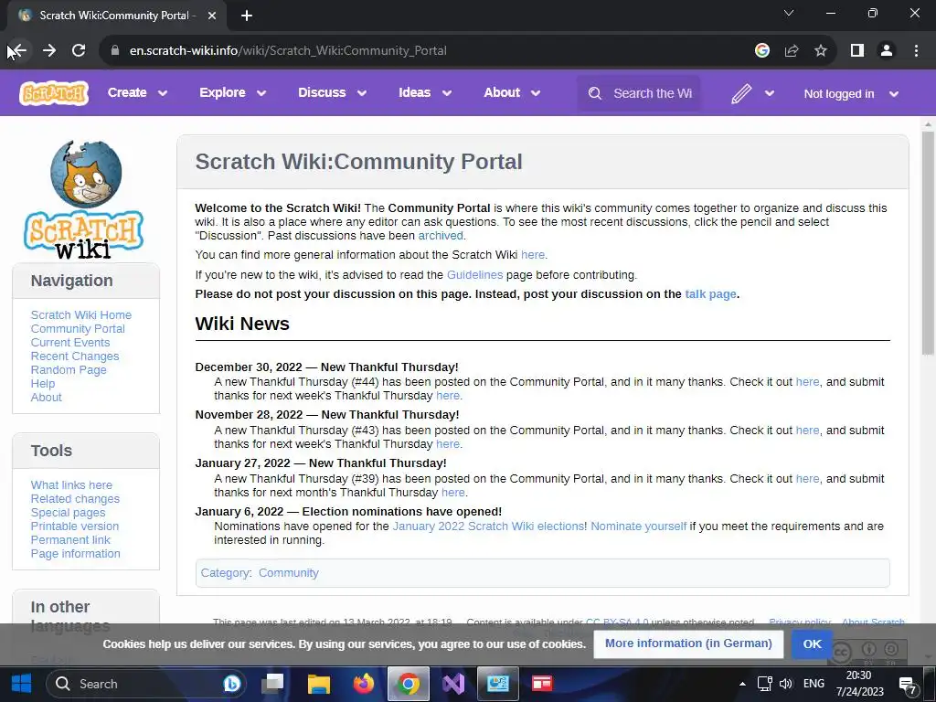Reload the page with the refresh icon
This screenshot has height=702, width=936.
pos(79,51)
